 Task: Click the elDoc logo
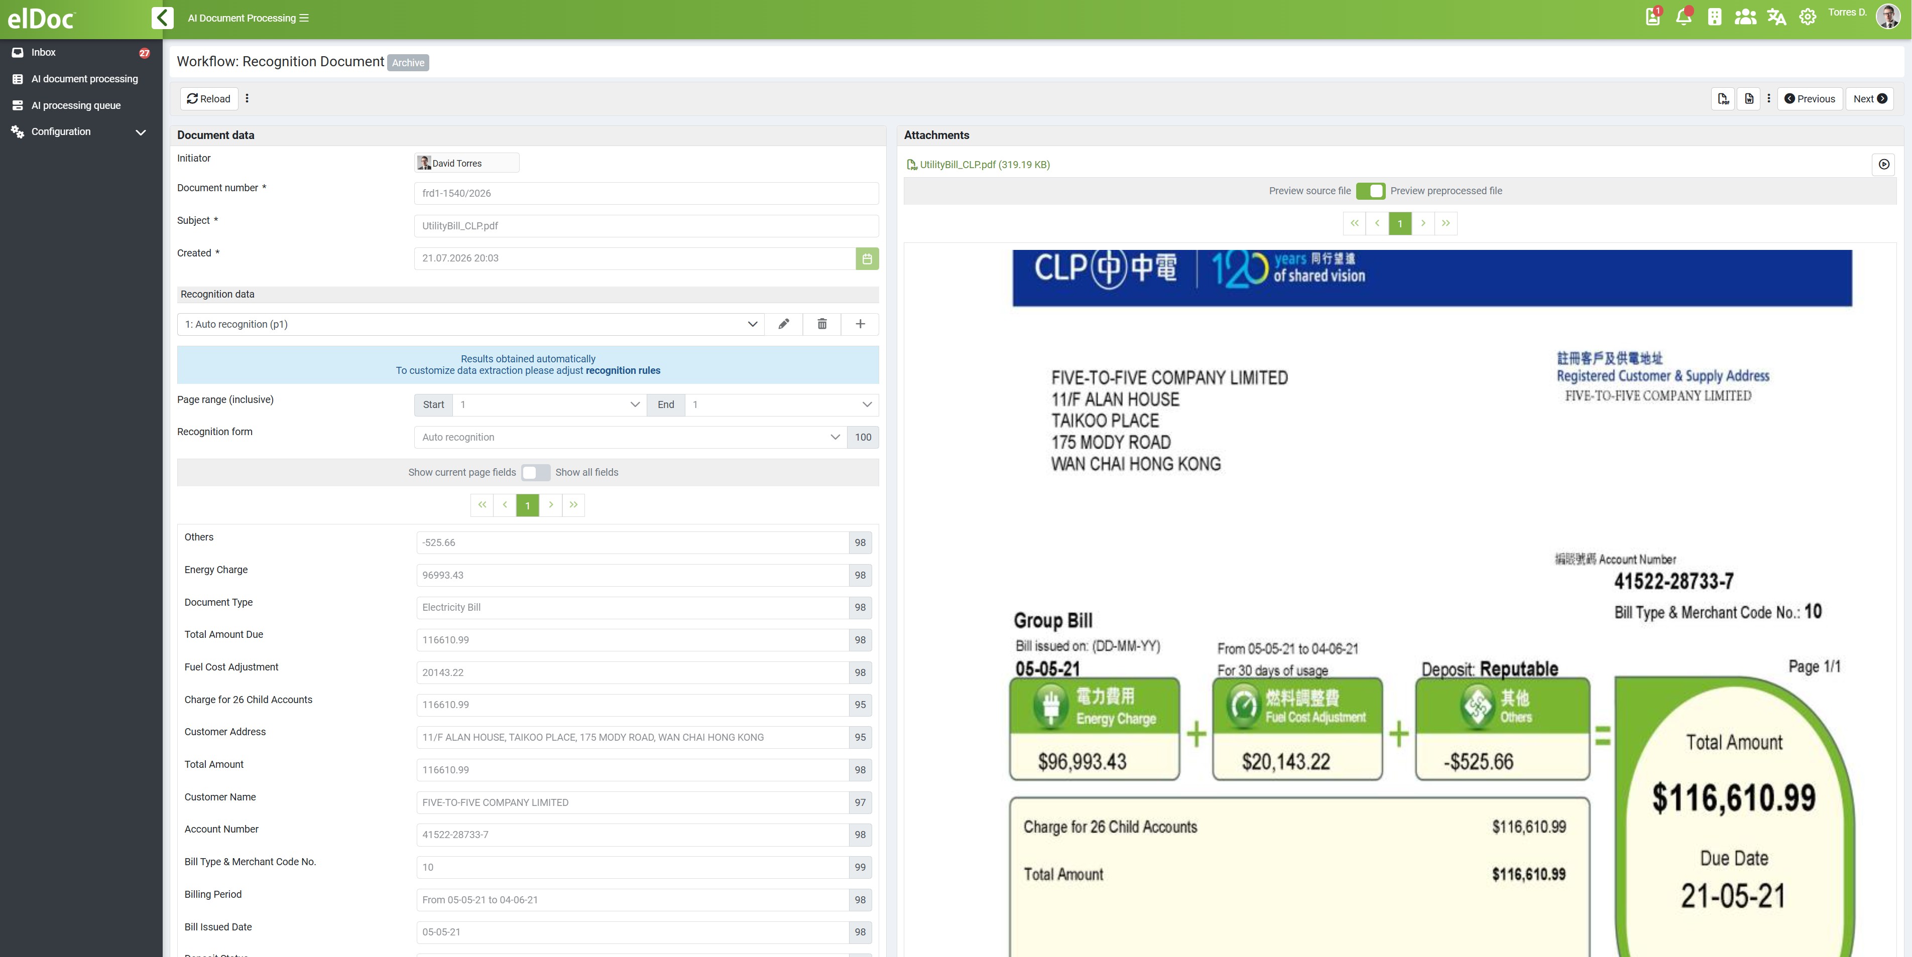(41, 19)
